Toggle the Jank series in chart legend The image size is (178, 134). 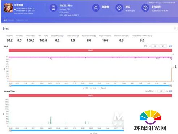click(x=93, y=88)
